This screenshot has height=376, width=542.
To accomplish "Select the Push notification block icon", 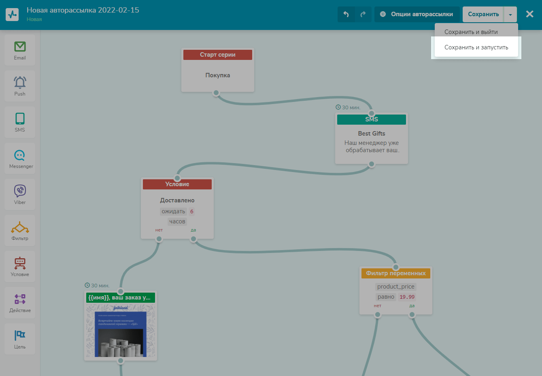I will (x=20, y=86).
